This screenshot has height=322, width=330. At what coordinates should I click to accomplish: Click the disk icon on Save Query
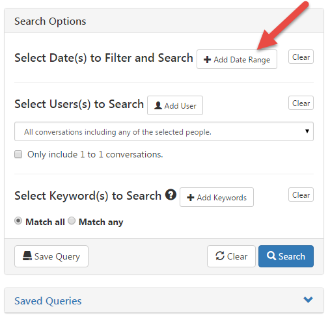pos(27,256)
